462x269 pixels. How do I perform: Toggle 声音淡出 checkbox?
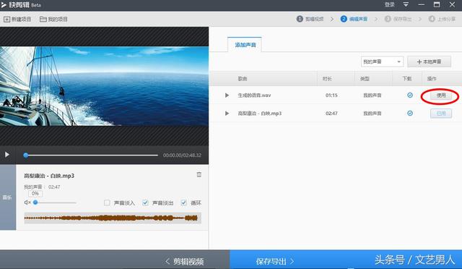click(x=145, y=202)
